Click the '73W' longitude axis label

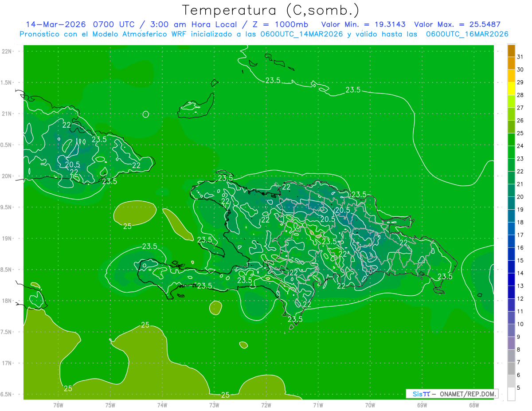pos(214,405)
